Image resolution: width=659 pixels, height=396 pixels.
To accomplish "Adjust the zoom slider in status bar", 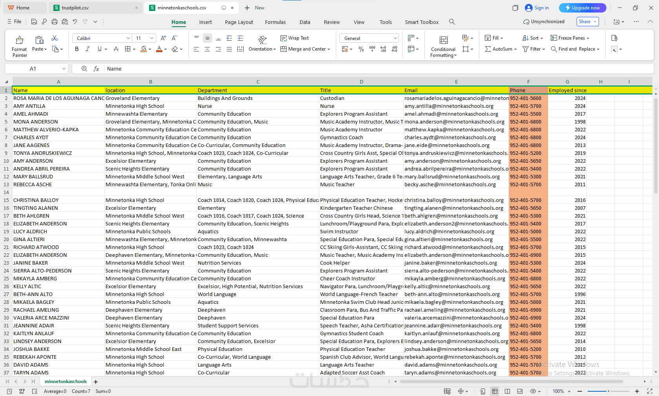I will 608,391.
